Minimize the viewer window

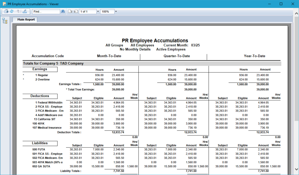(270, 4)
